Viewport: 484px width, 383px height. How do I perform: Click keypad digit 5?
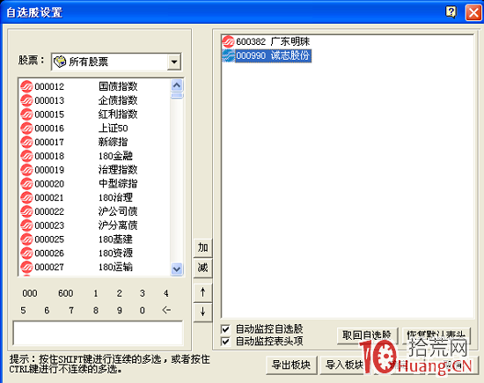tap(23, 310)
